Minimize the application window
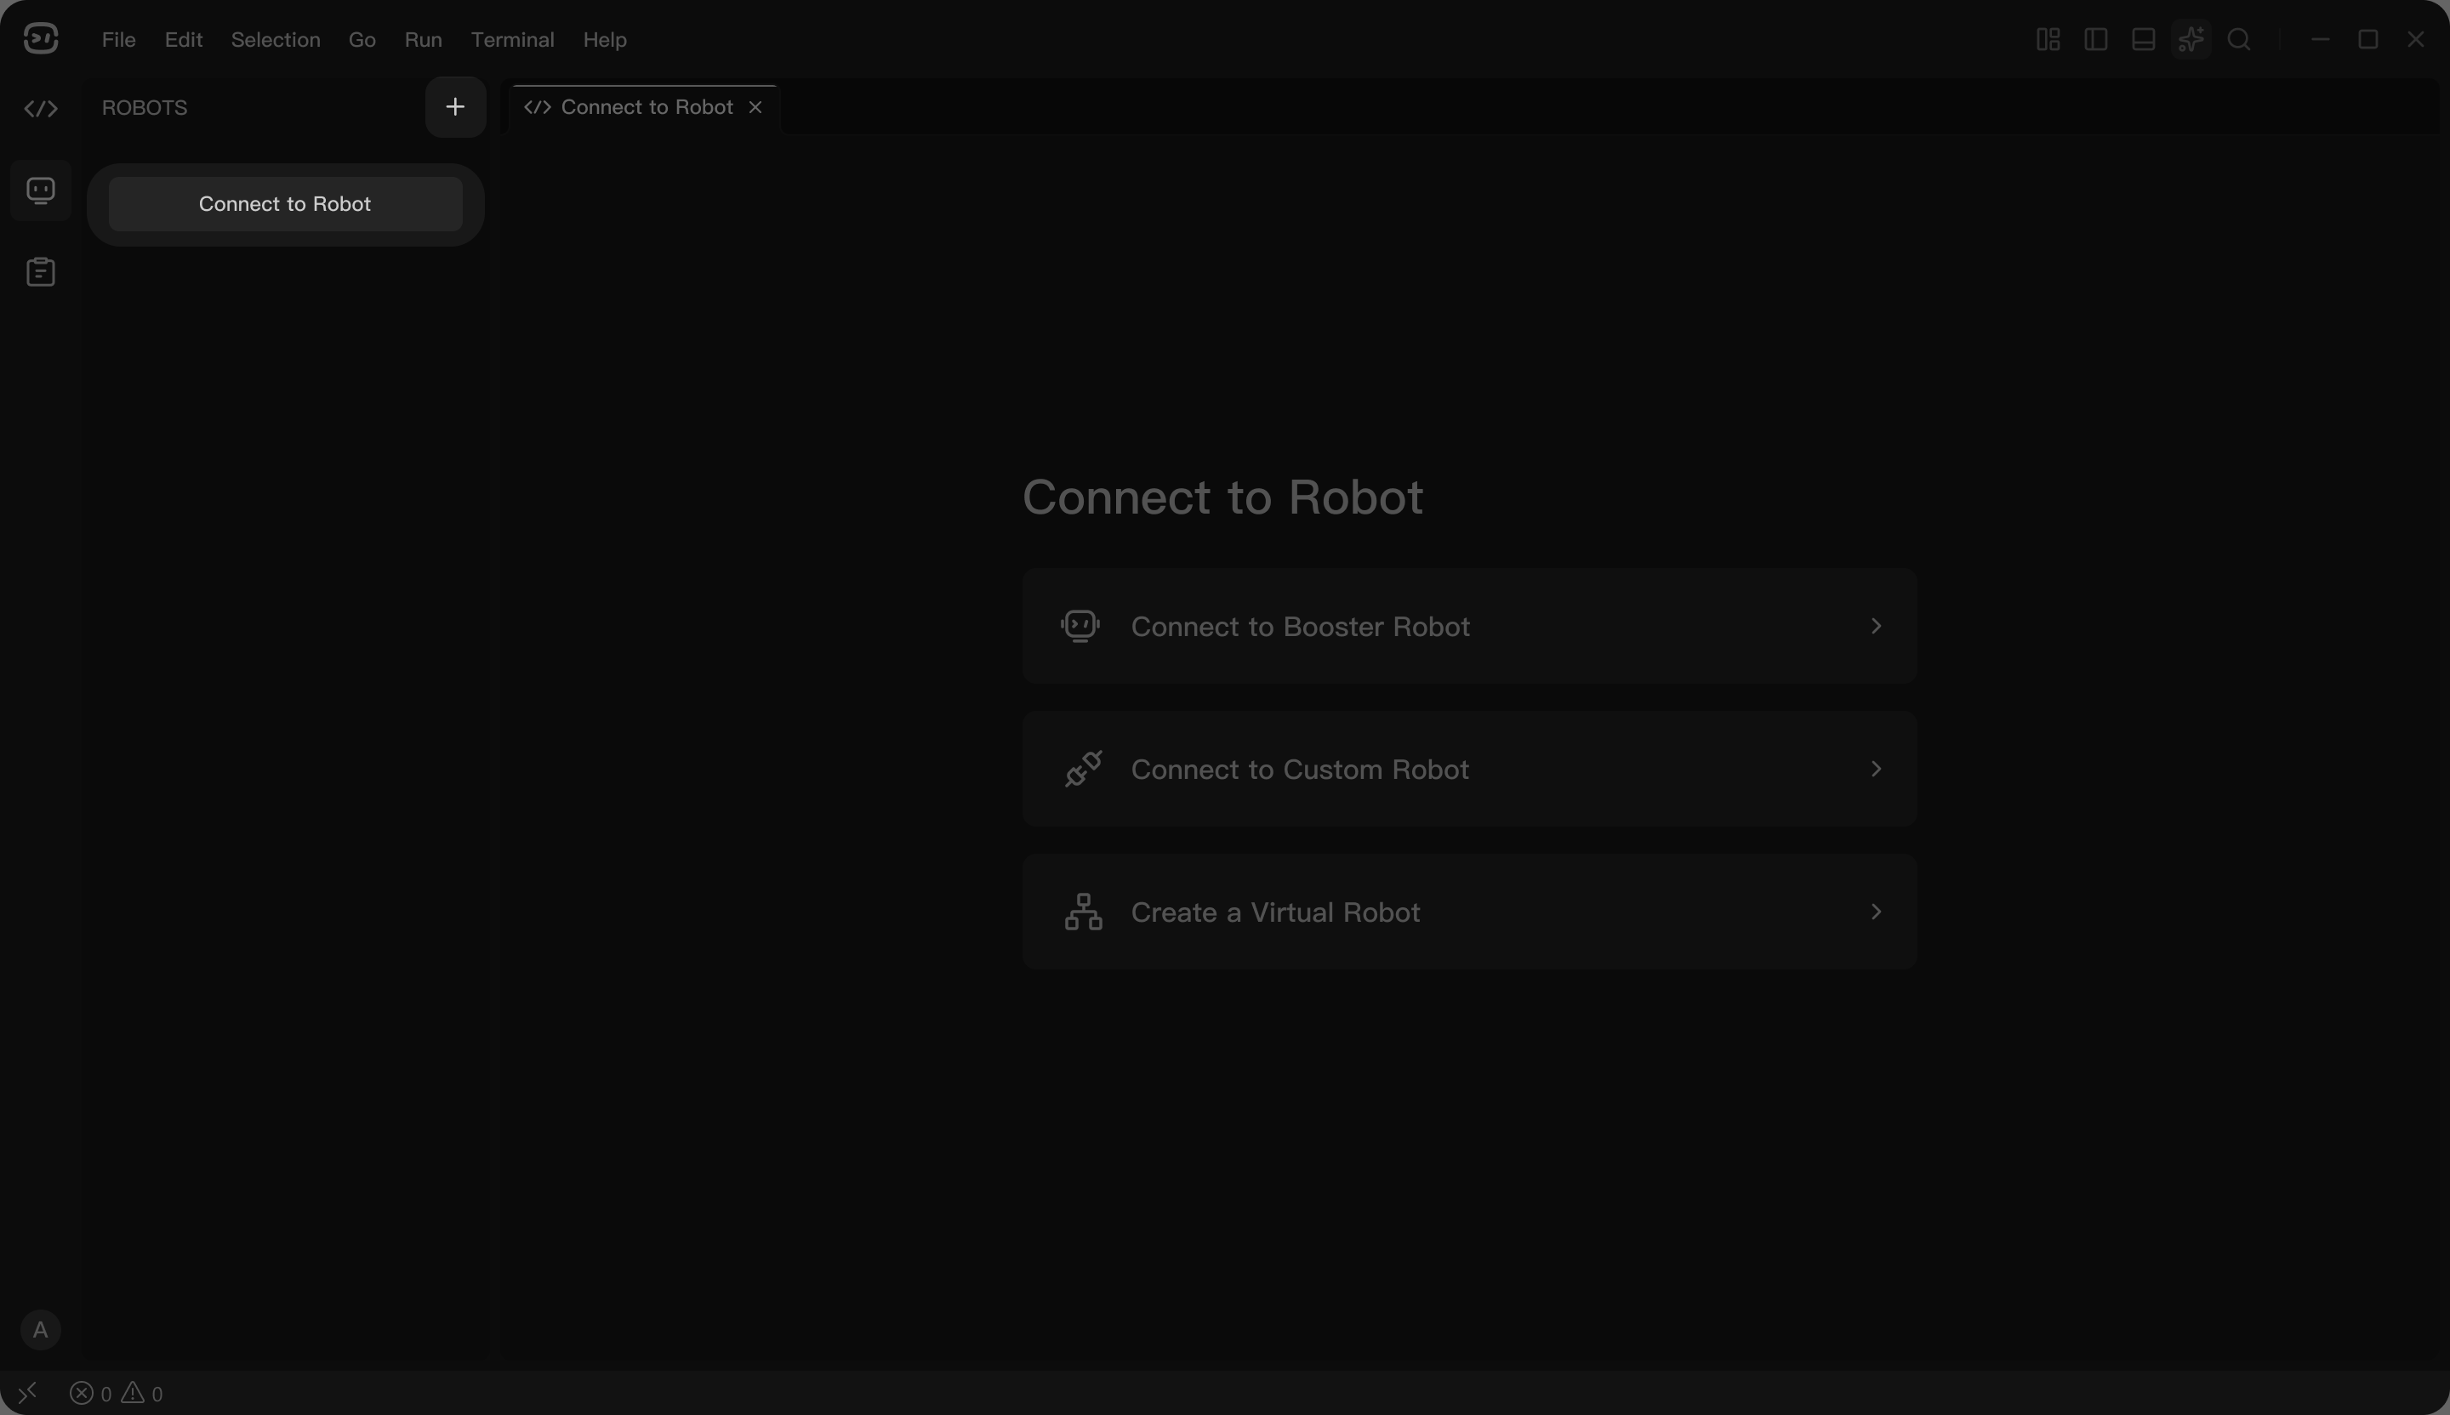The height and width of the screenshot is (1415, 2450). click(2321, 39)
